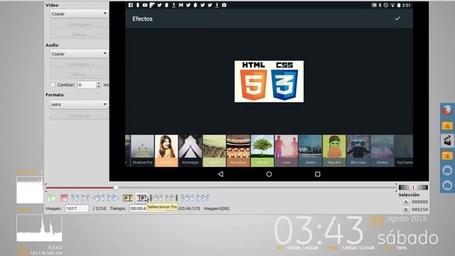Viewport: 455px width, 256px height.
Task: Tap the Efectos confirm checkmark
Action: pos(397,18)
